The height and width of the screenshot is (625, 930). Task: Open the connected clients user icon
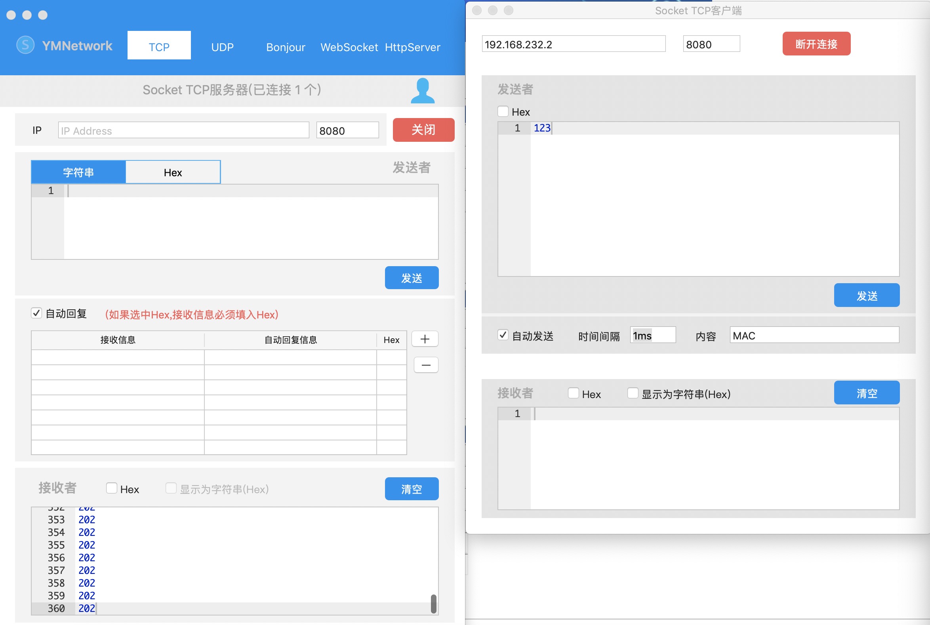(x=423, y=90)
